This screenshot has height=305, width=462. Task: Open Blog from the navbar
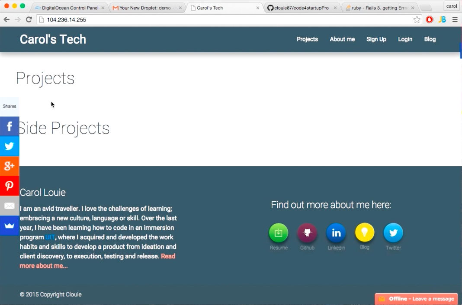[x=430, y=39]
